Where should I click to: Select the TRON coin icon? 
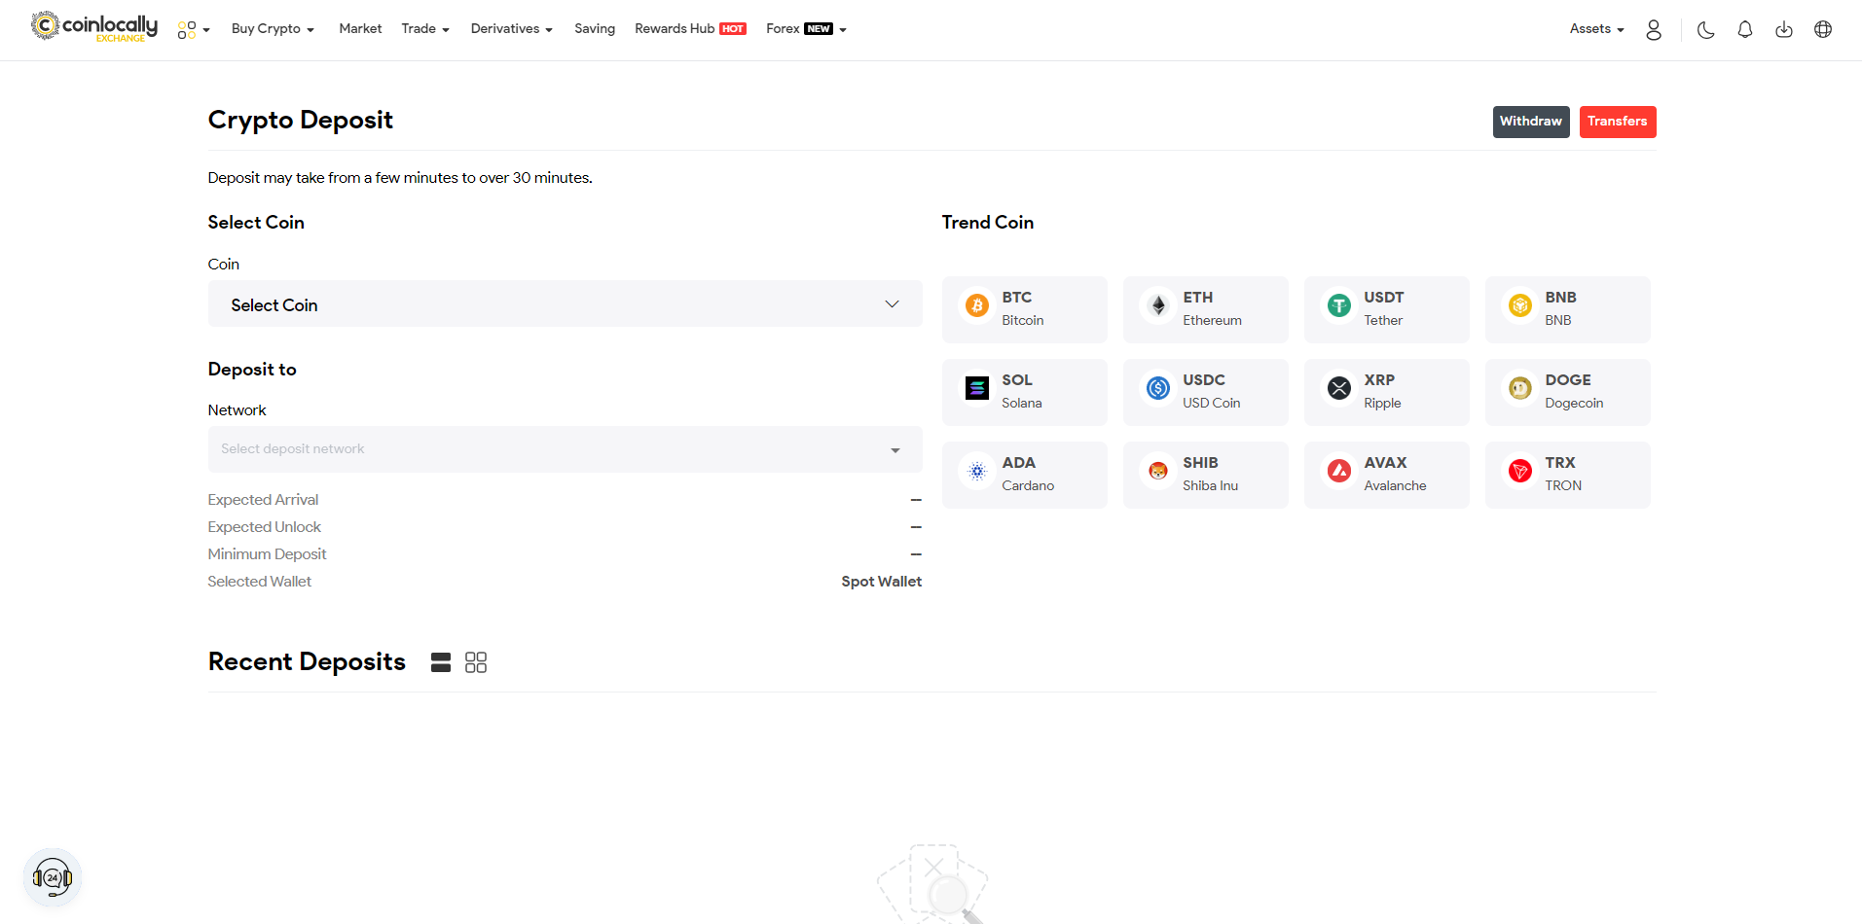coord(1519,472)
